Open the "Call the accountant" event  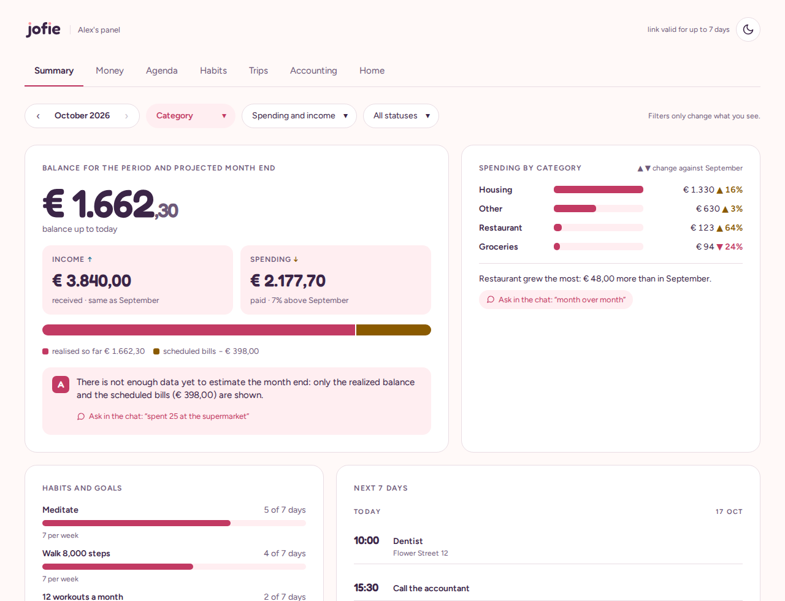pyautogui.click(x=548, y=588)
